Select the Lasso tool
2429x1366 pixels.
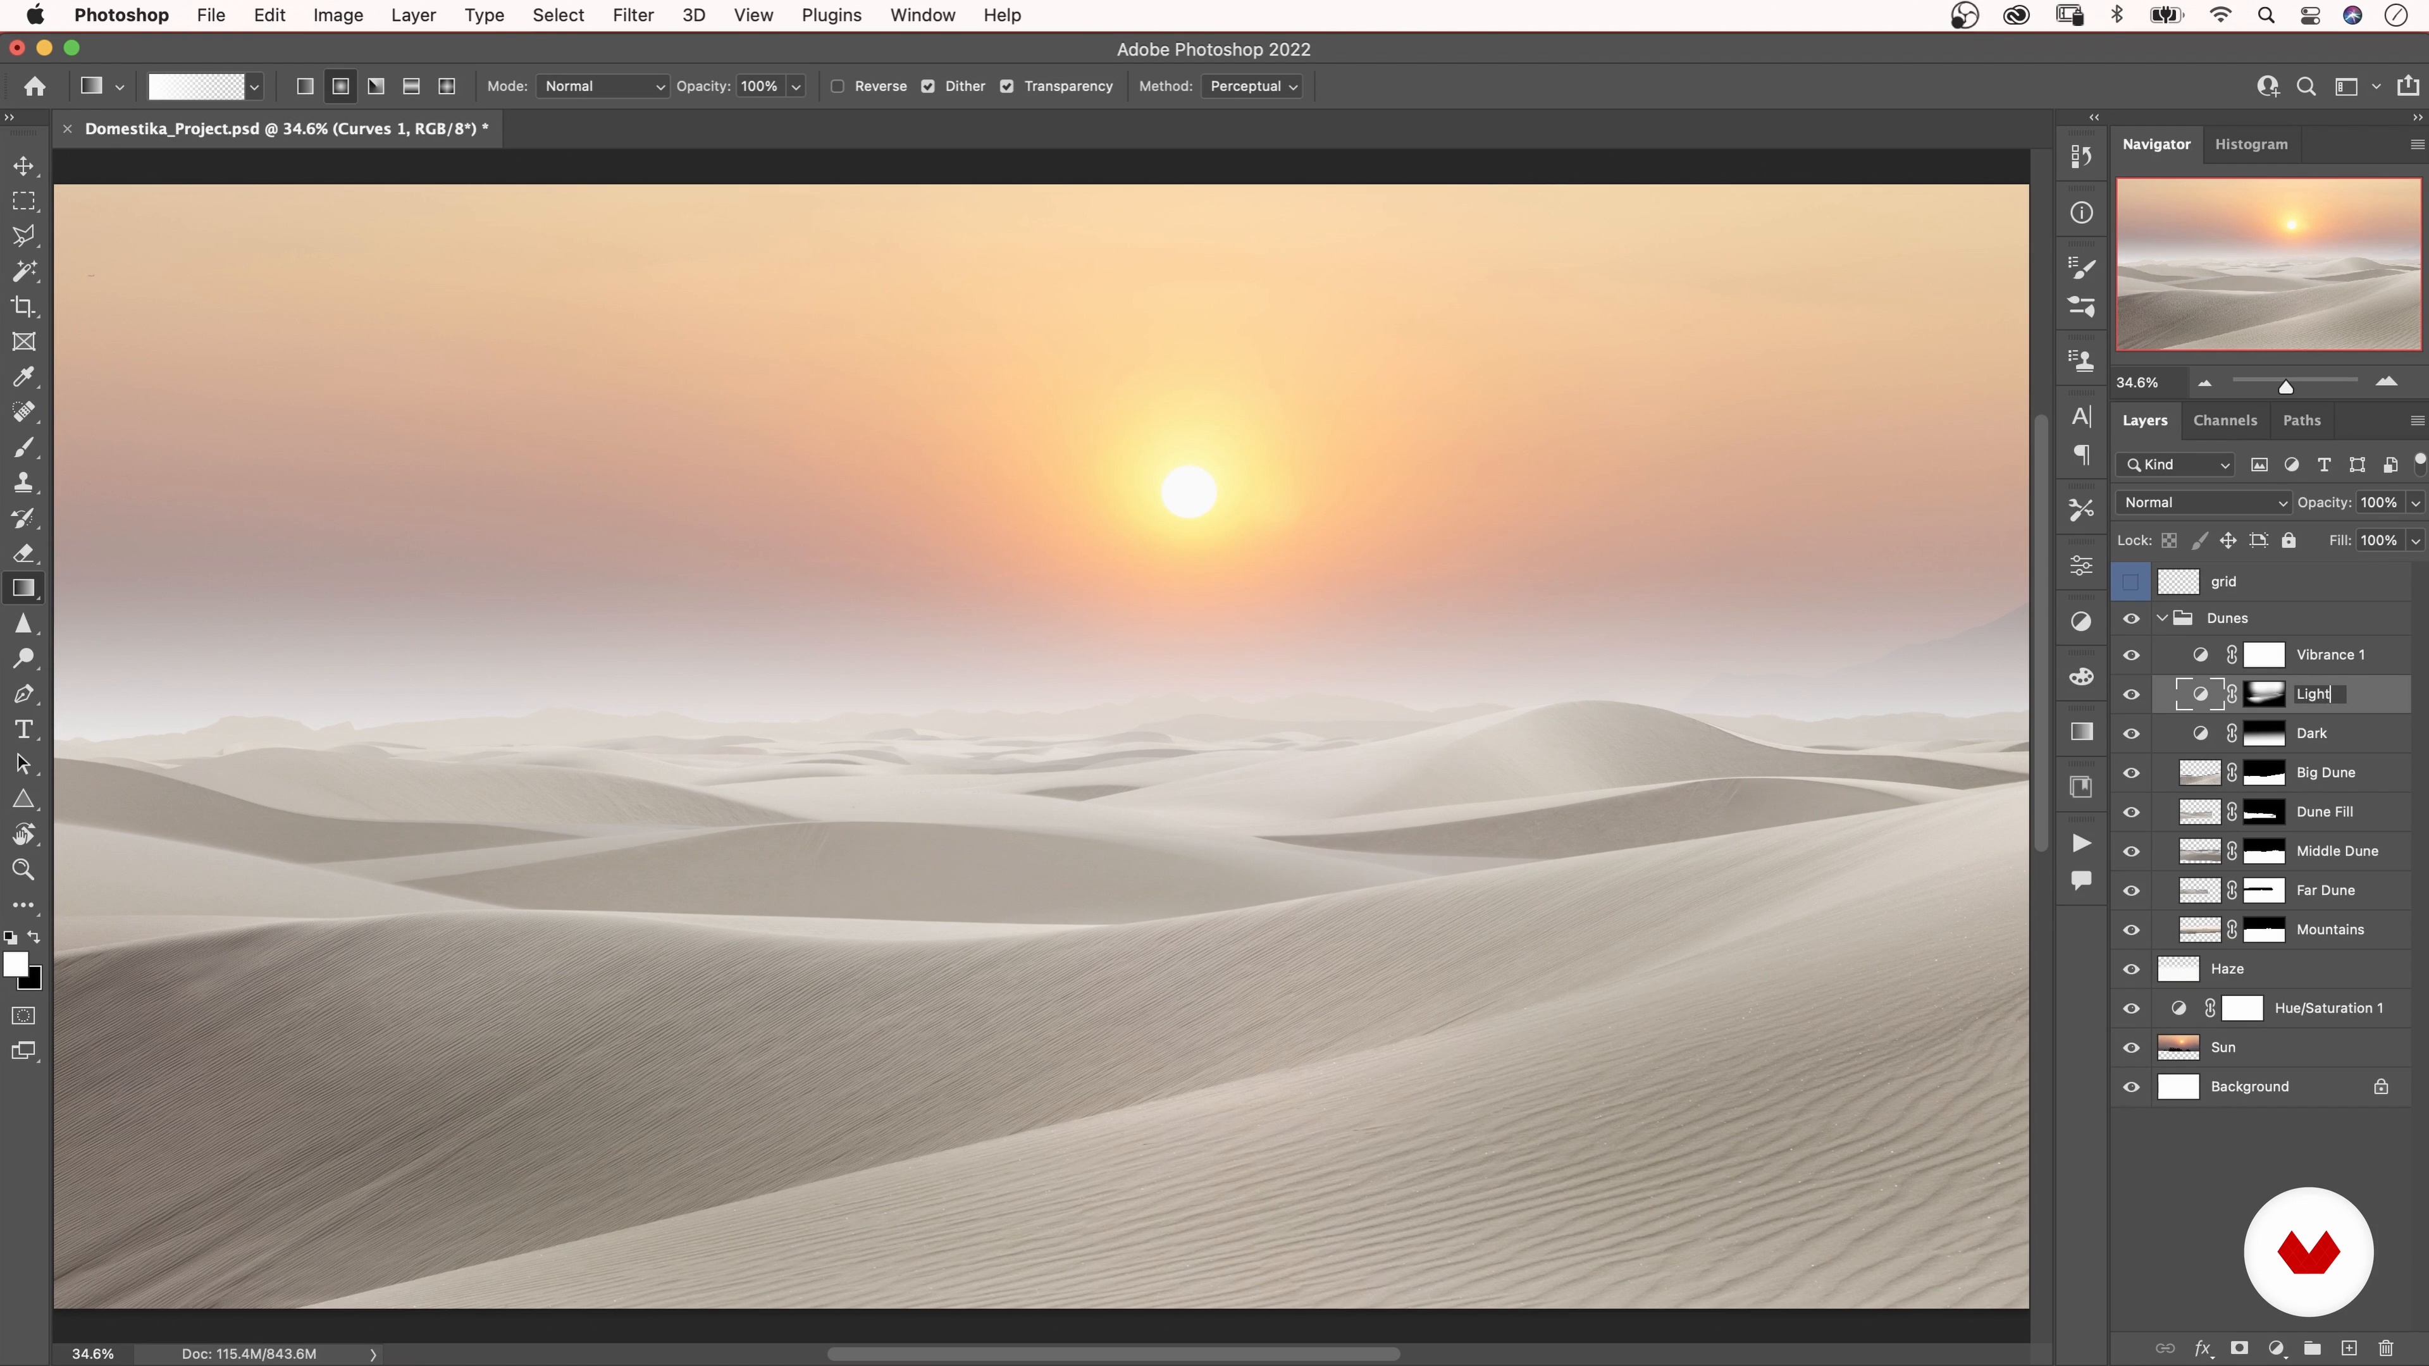pos(23,236)
